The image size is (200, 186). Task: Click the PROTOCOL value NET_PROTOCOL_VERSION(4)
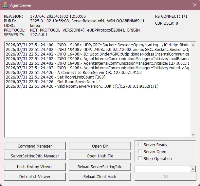click(85, 30)
